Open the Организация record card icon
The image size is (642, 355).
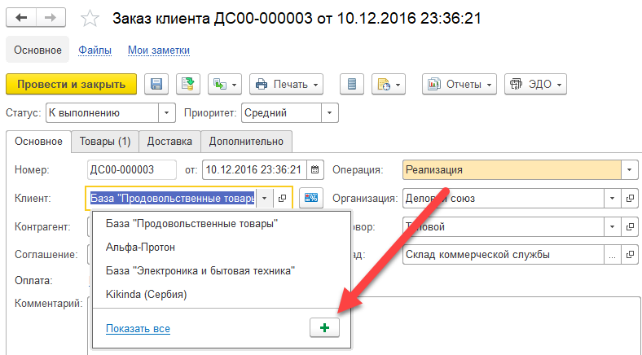click(630, 199)
